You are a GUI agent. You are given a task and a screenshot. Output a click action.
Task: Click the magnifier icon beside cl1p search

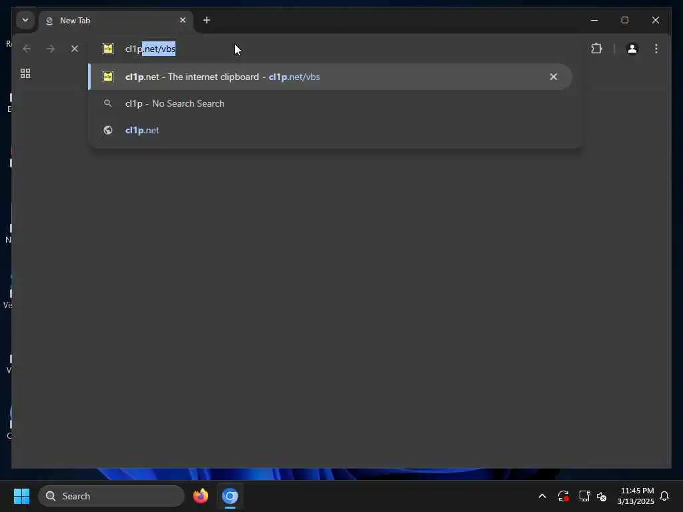(107, 103)
